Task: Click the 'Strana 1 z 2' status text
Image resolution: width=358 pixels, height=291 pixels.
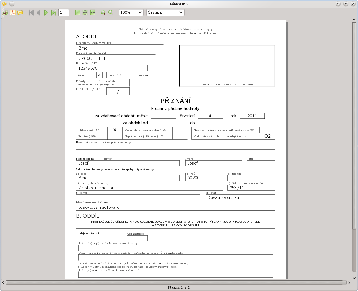Action: (x=179, y=287)
